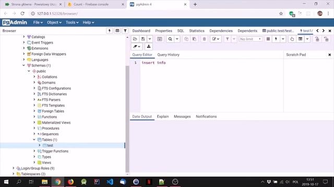Collapse the Schemas (1) node
The height and width of the screenshot is (187, 334).
(23, 65)
